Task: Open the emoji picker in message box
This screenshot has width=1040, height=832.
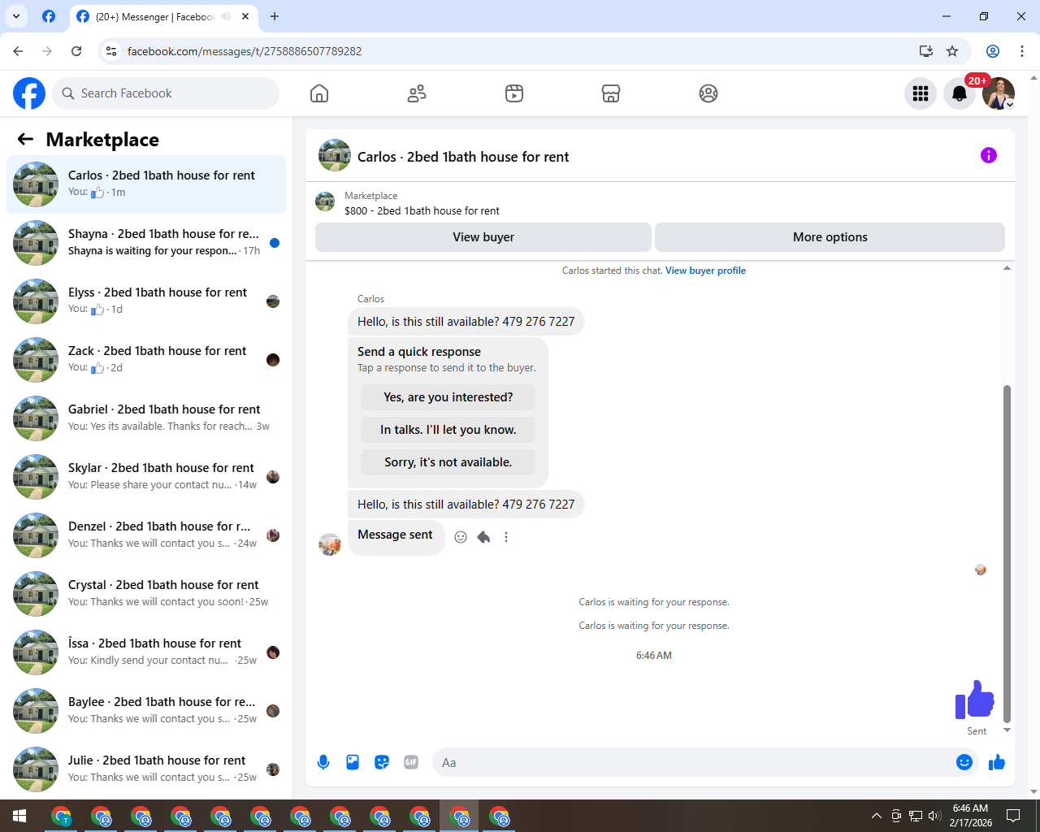Action: point(964,762)
